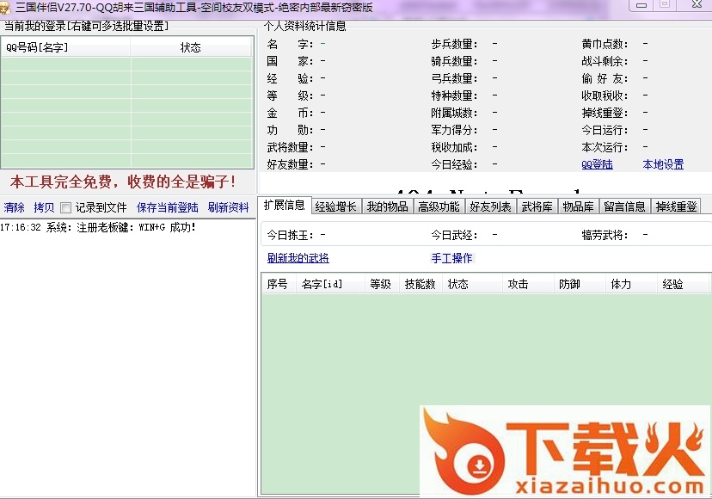Click 保存当前登陆 link
Screen dimensions: 712x499
(168, 207)
